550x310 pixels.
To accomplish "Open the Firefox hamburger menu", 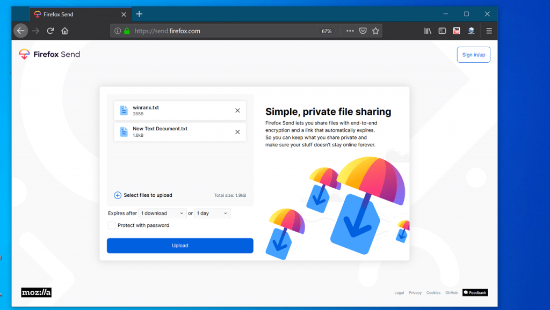I will click(489, 31).
